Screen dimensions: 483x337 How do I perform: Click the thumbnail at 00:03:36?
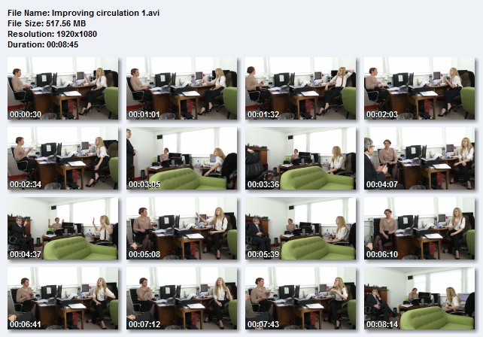point(301,158)
